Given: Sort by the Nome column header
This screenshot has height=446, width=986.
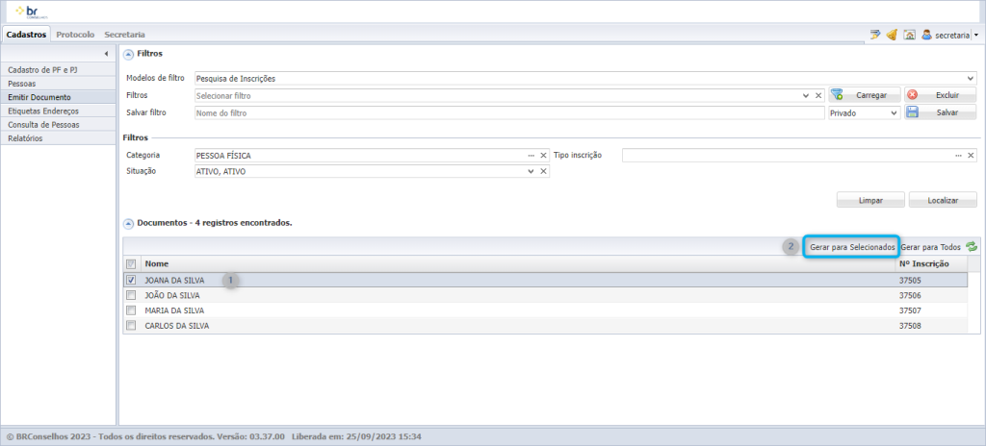Looking at the screenshot, I should coord(518,263).
